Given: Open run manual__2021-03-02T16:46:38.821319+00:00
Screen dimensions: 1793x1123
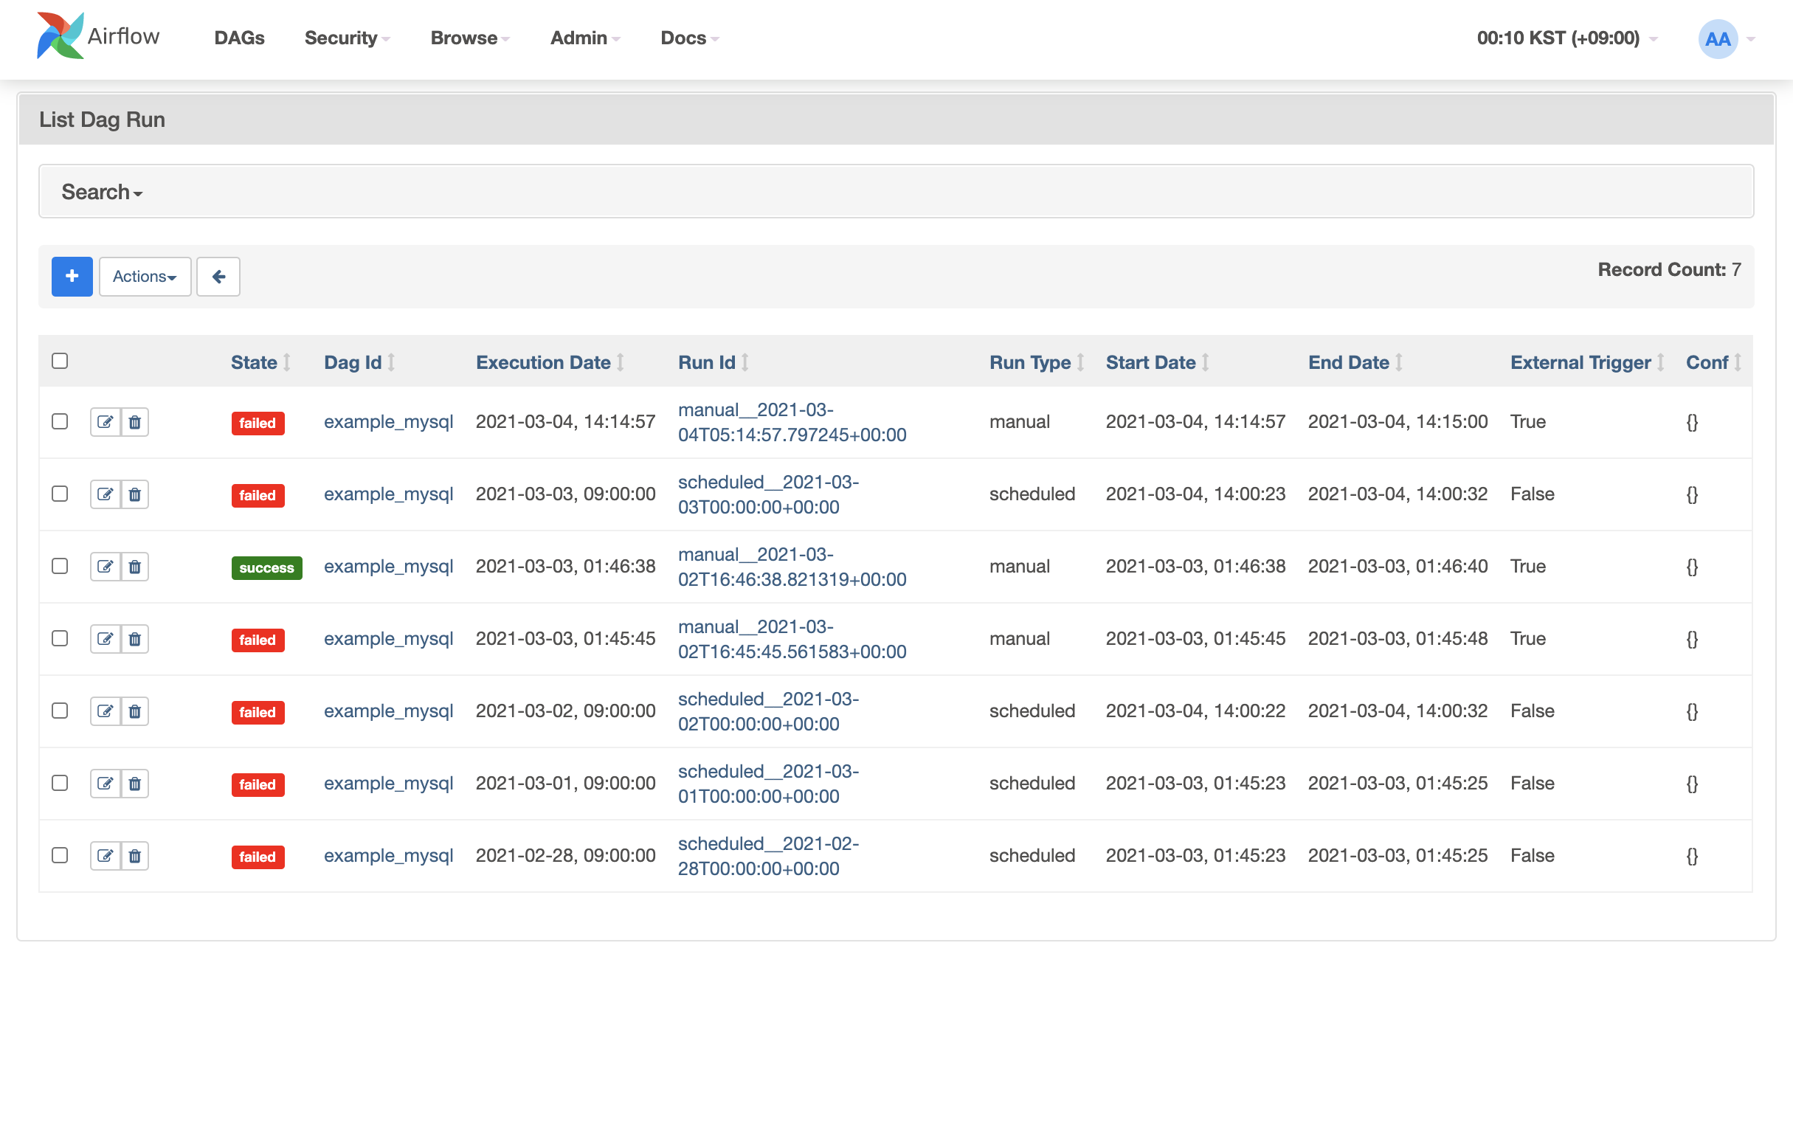Looking at the screenshot, I should coord(792,567).
